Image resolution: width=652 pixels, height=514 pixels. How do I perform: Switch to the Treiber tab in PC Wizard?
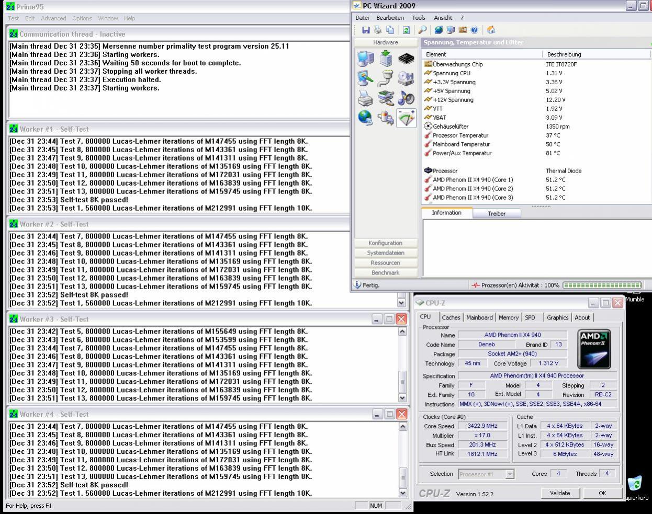pyautogui.click(x=497, y=213)
